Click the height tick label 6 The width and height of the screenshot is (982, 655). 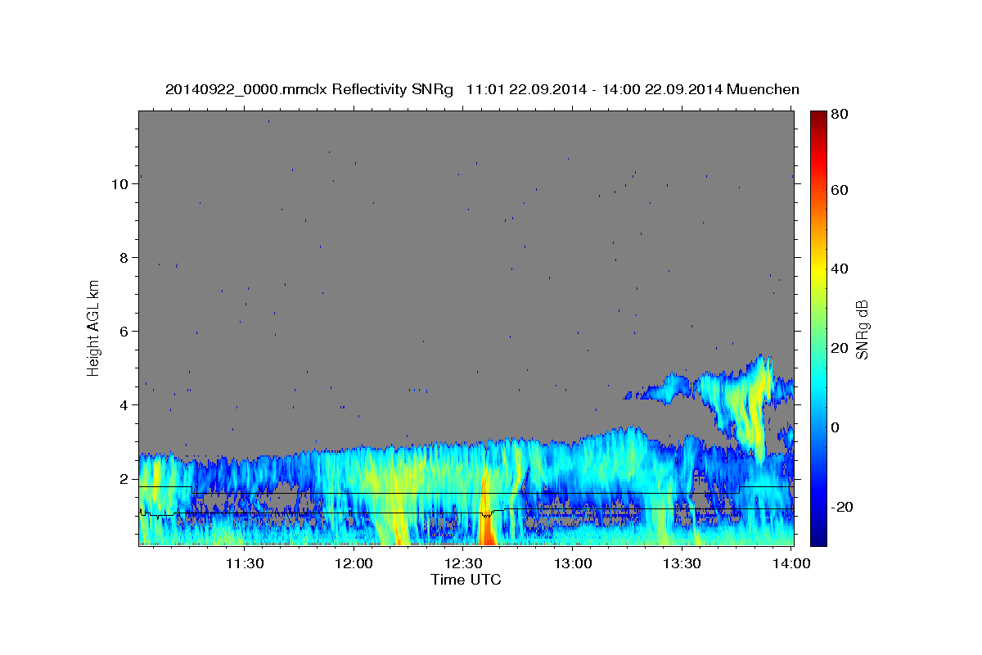pos(125,332)
